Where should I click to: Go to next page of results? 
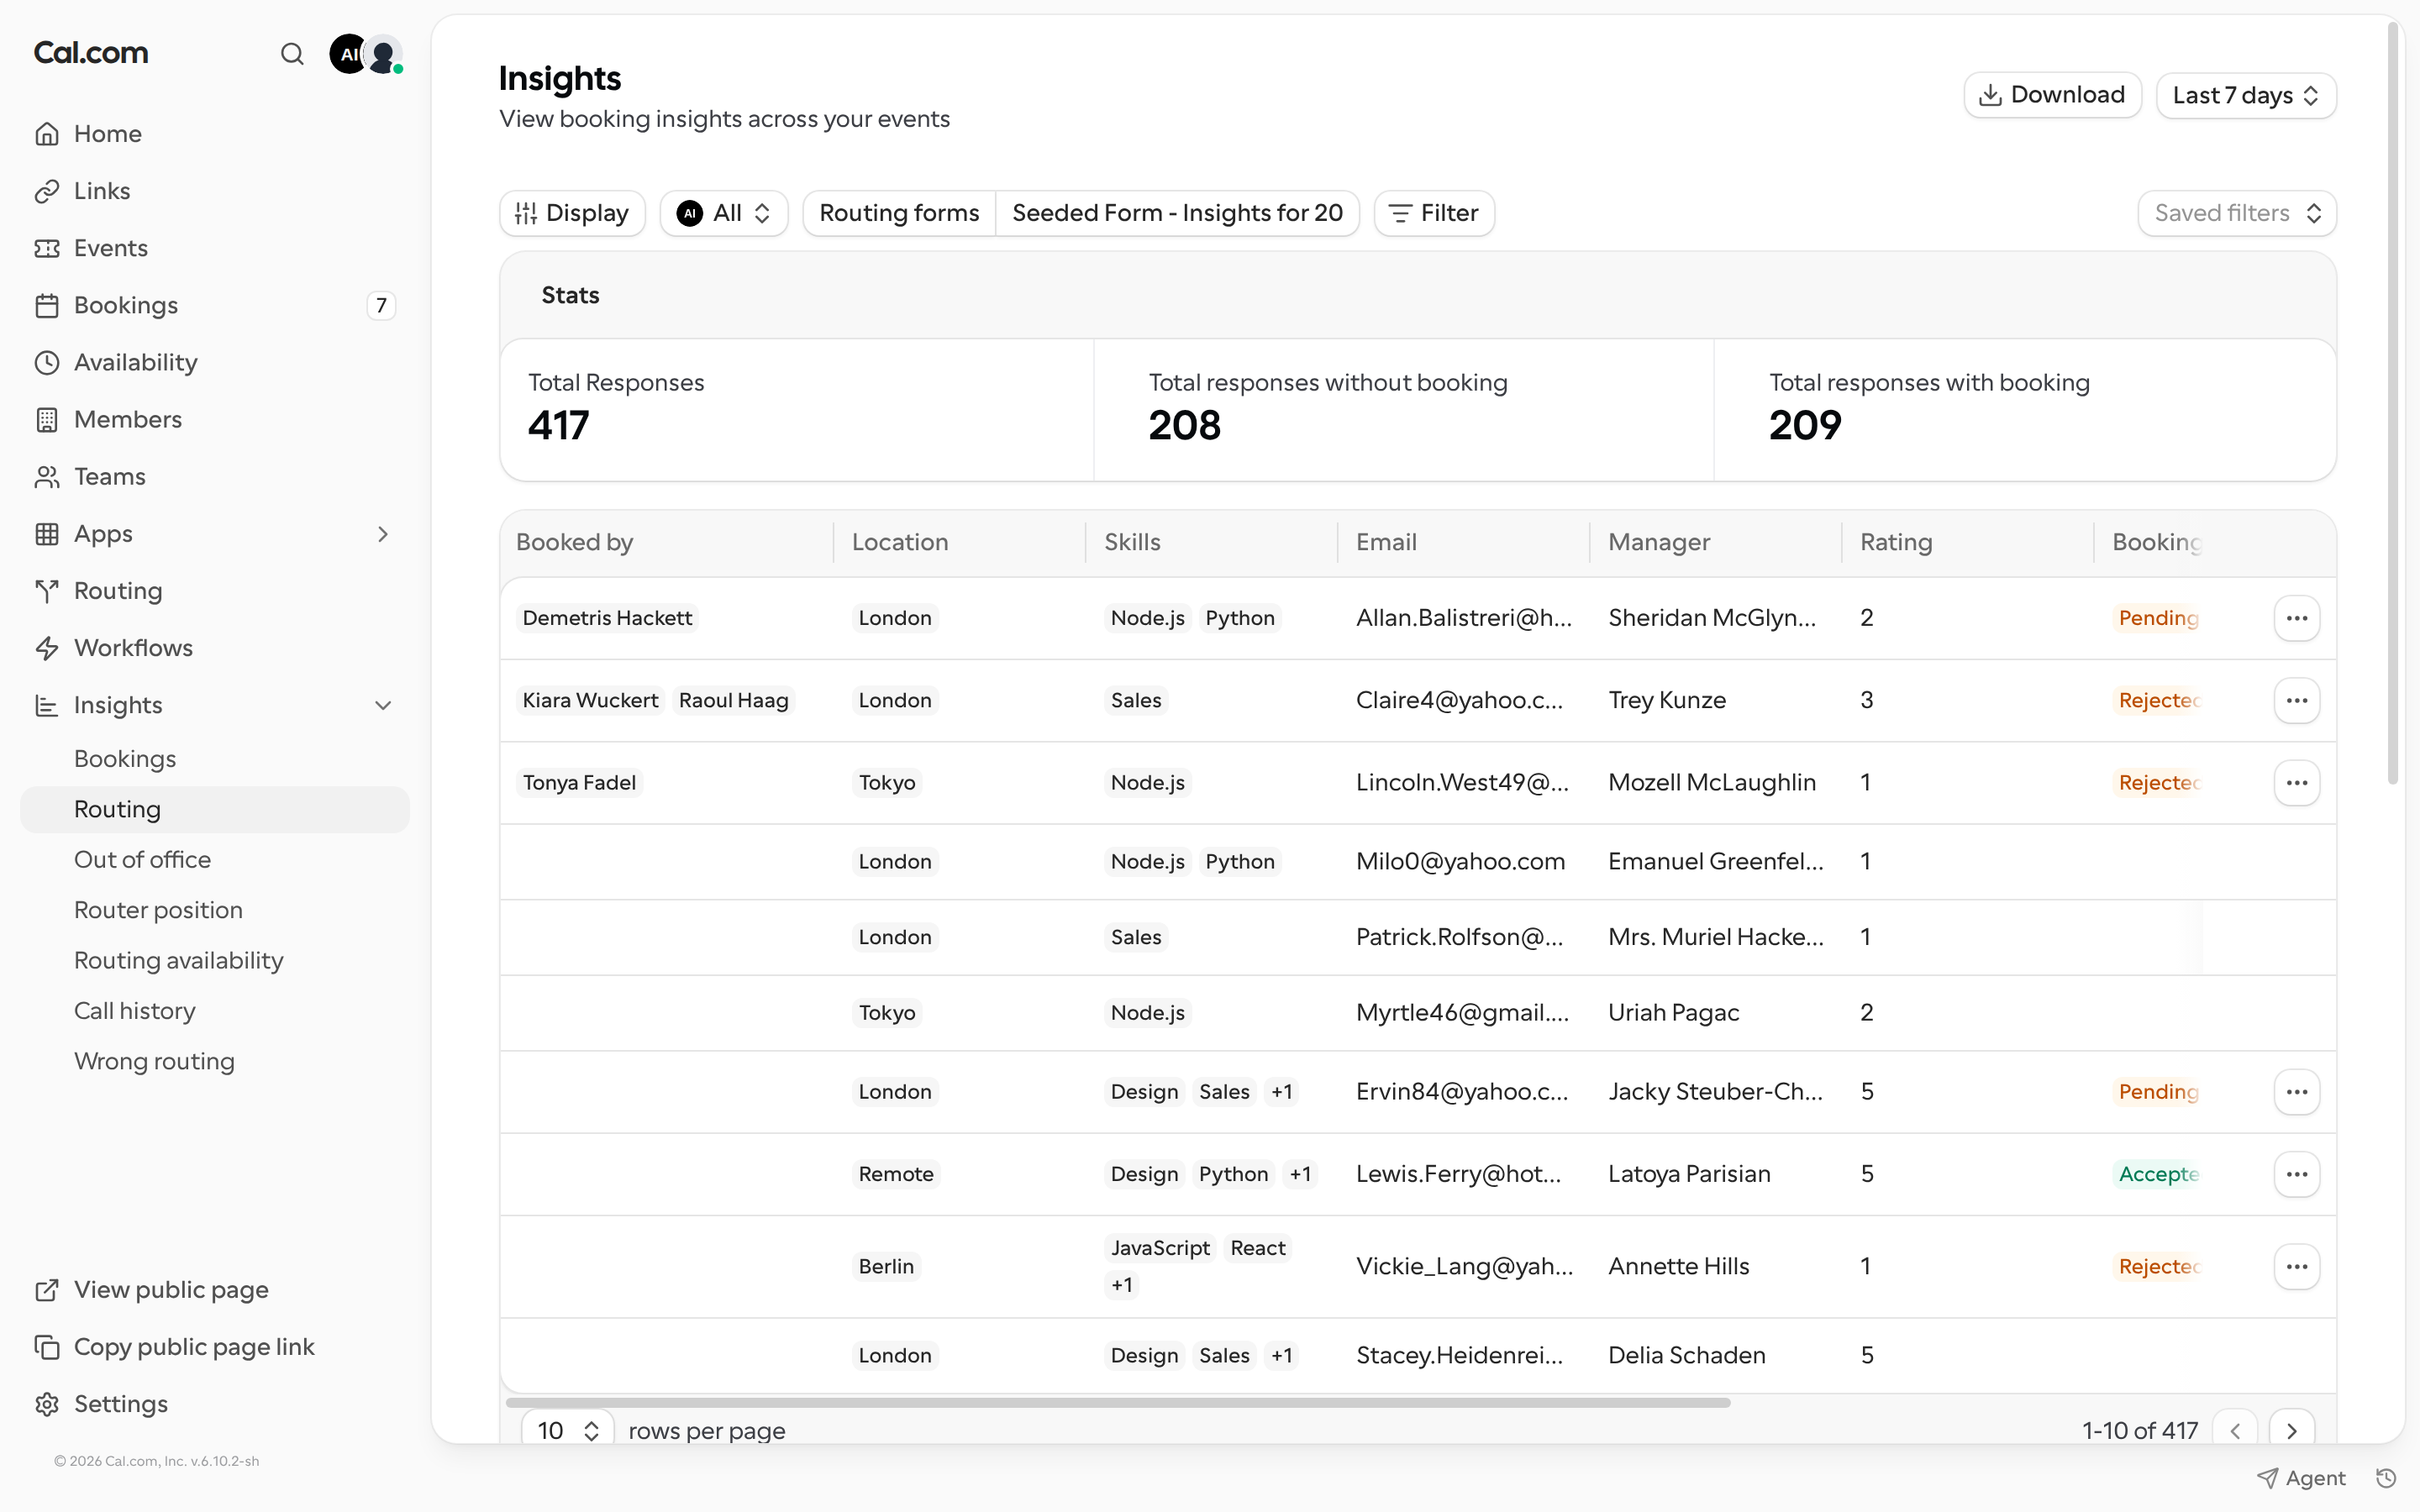(x=2292, y=1430)
